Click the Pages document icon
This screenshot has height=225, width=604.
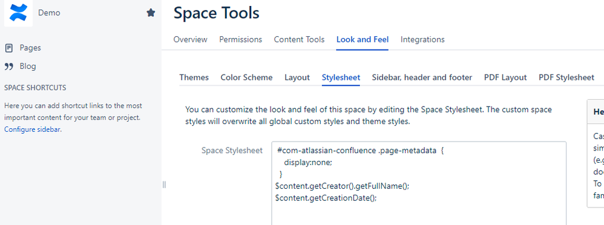[9, 48]
